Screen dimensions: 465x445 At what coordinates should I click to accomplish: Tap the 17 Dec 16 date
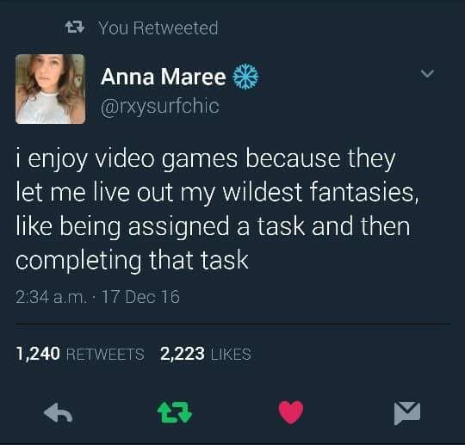coord(141,297)
